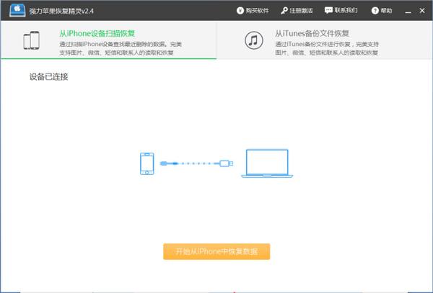Click the title text 强力苹果恢复精灵v2.4
This screenshot has width=433, height=293.
(x=61, y=12)
